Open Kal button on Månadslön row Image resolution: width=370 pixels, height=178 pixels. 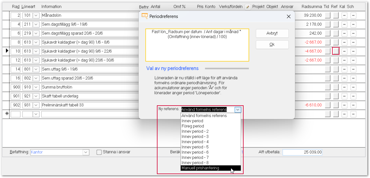[344, 15]
